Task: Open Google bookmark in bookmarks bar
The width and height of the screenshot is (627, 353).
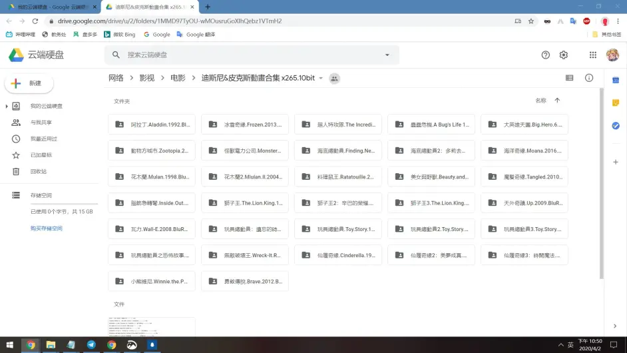Action: (x=157, y=35)
